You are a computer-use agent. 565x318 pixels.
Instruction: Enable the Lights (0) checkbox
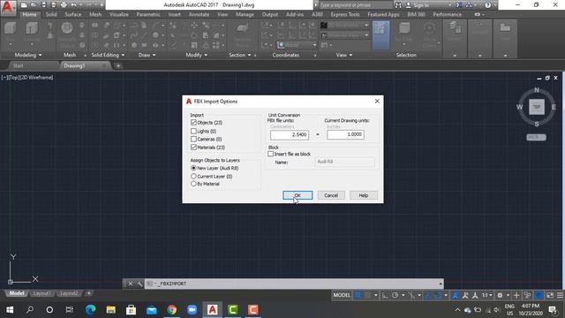click(x=193, y=132)
